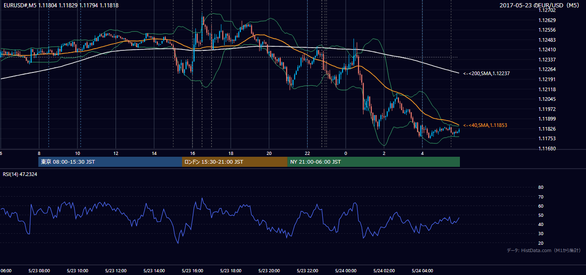
Task: Click RSI scale value 50
Action: pos(541,215)
